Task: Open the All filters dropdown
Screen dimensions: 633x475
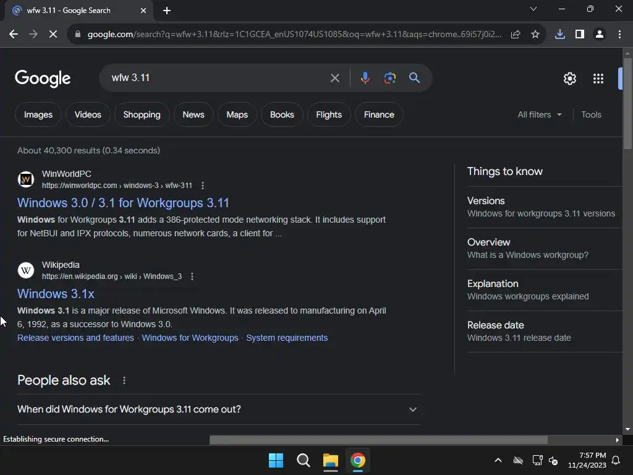Action: tap(539, 114)
